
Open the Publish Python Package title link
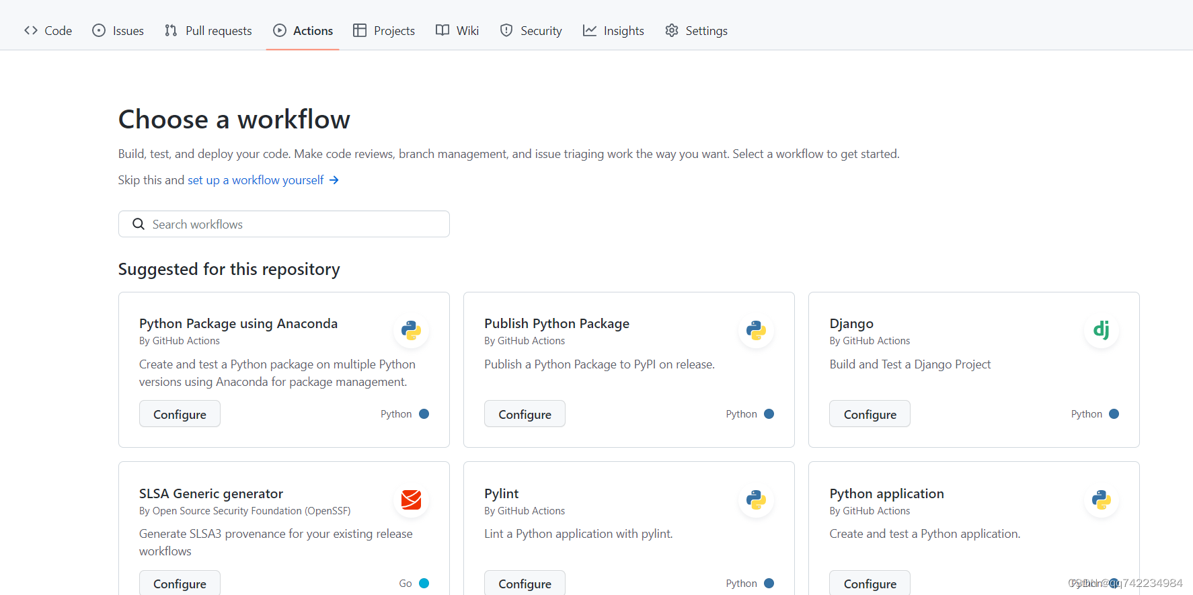point(557,323)
